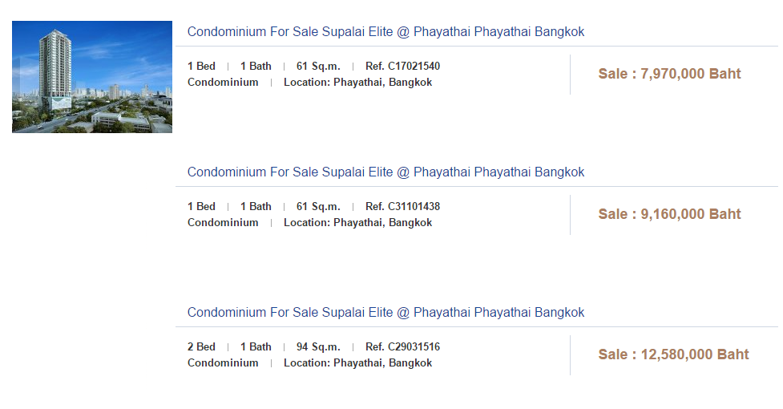The image size is (783, 409).
Task: Click Location Phayathai, Bangkok in third listing
Action: click(357, 363)
